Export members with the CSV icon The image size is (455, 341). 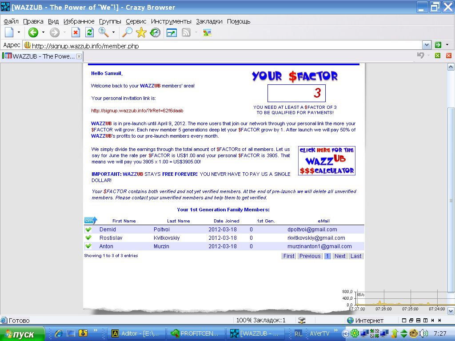click(91, 220)
